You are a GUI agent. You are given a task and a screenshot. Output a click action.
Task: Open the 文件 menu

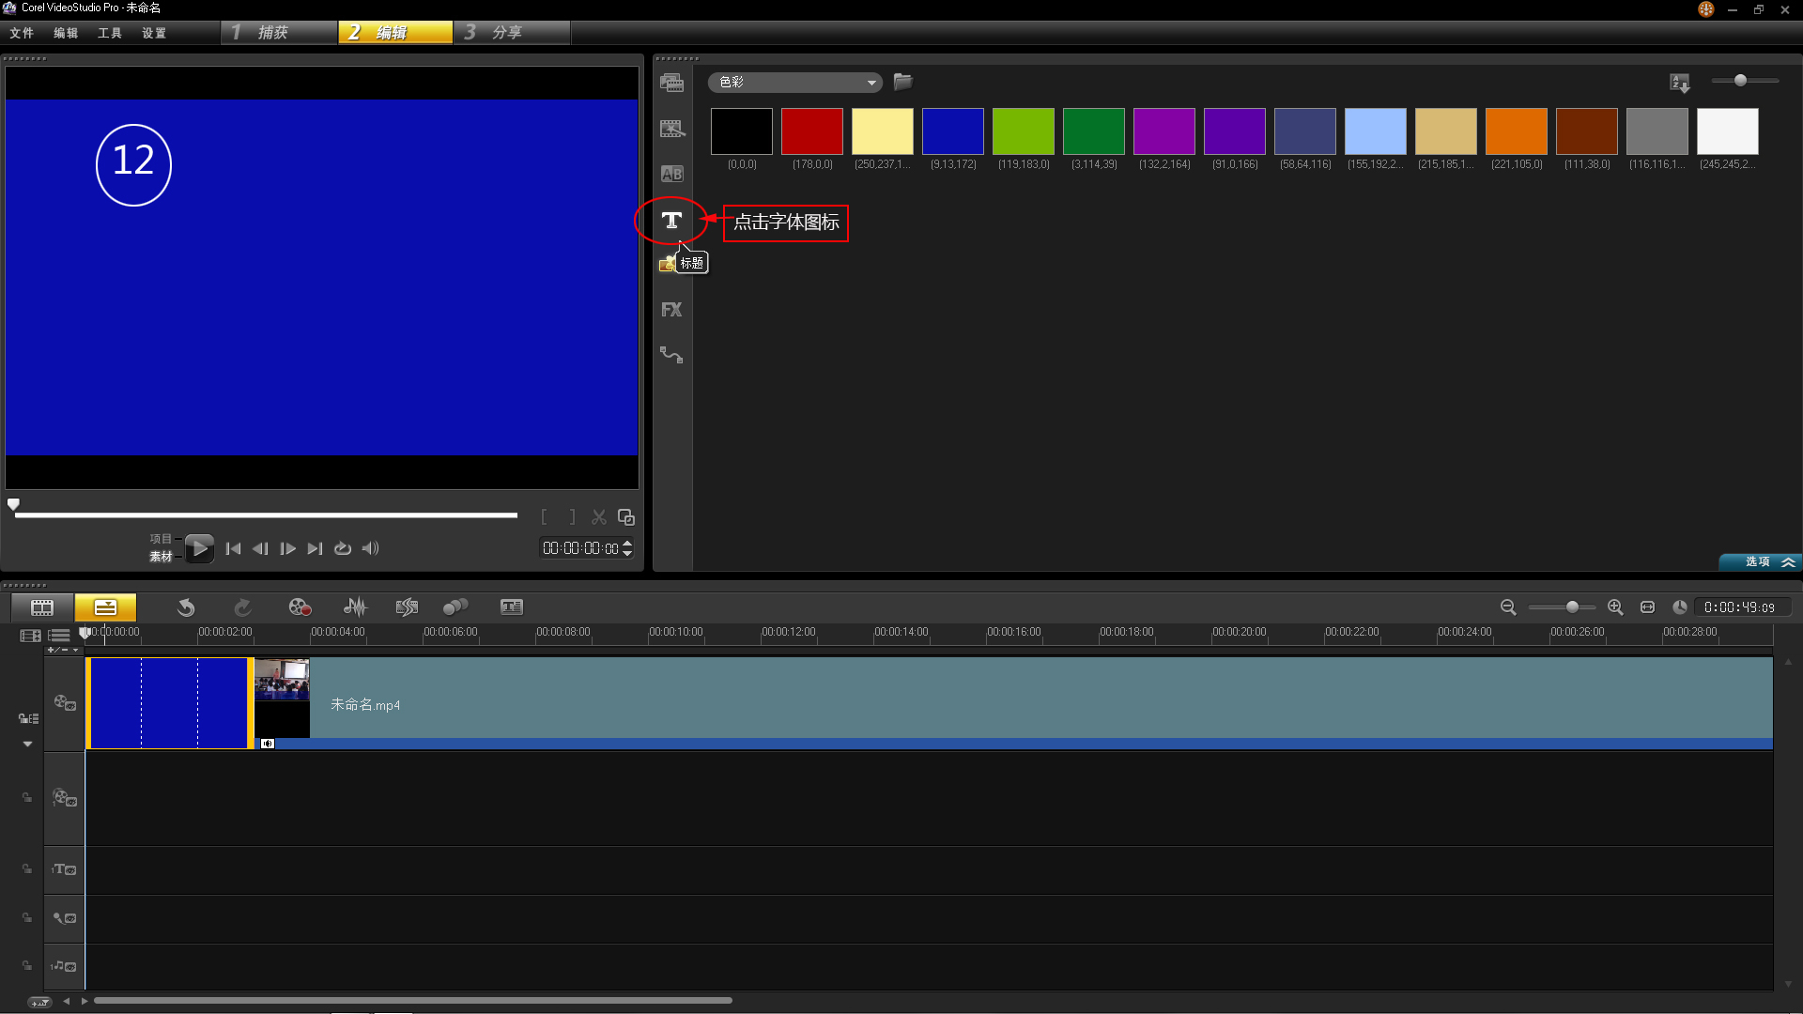(22, 33)
